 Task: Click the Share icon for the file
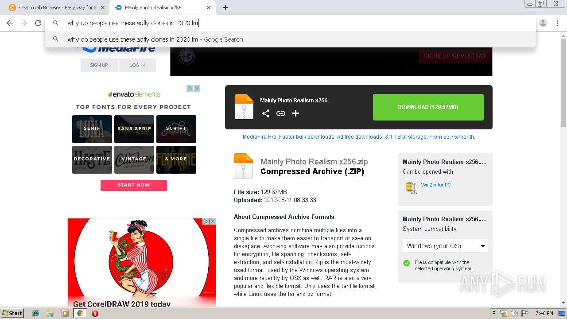pyautogui.click(x=266, y=113)
